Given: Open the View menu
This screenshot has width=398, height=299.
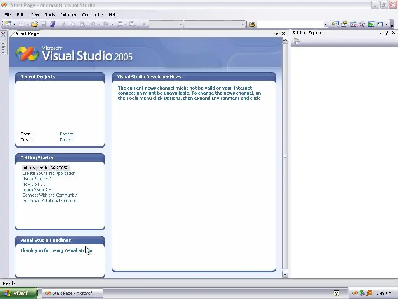Looking at the screenshot, I should coord(35,15).
